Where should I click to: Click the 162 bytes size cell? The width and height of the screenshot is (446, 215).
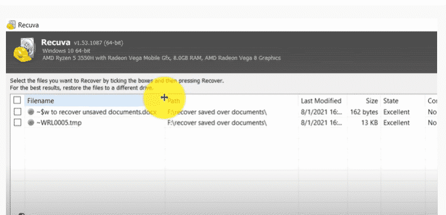[364, 112]
